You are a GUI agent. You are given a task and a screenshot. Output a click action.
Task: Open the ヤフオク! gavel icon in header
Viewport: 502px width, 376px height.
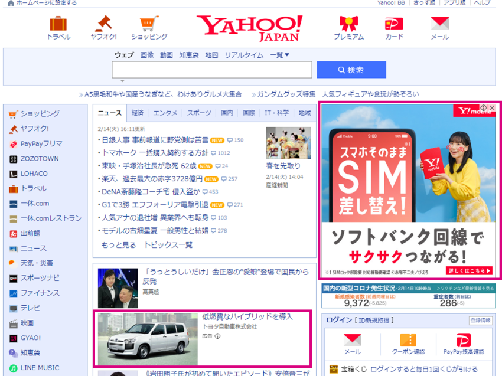click(x=104, y=24)
